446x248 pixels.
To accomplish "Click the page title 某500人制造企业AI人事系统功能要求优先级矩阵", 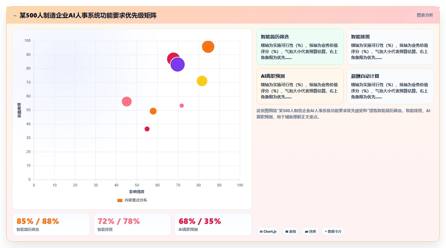I will [88, 15].
